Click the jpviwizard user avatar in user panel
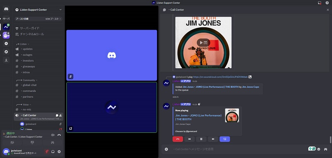 tap(6, 151)
